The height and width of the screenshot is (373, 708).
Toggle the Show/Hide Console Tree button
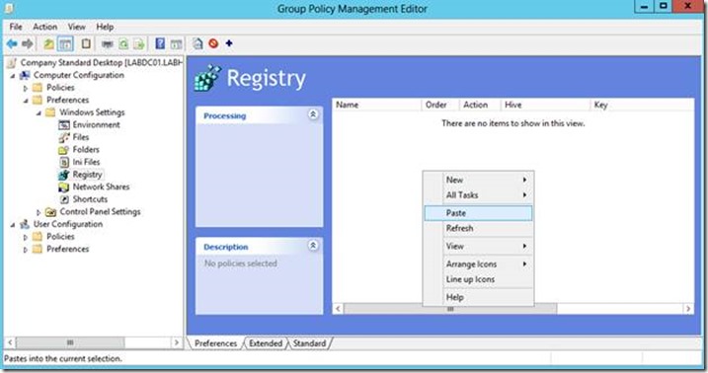(x=65, y=43)
